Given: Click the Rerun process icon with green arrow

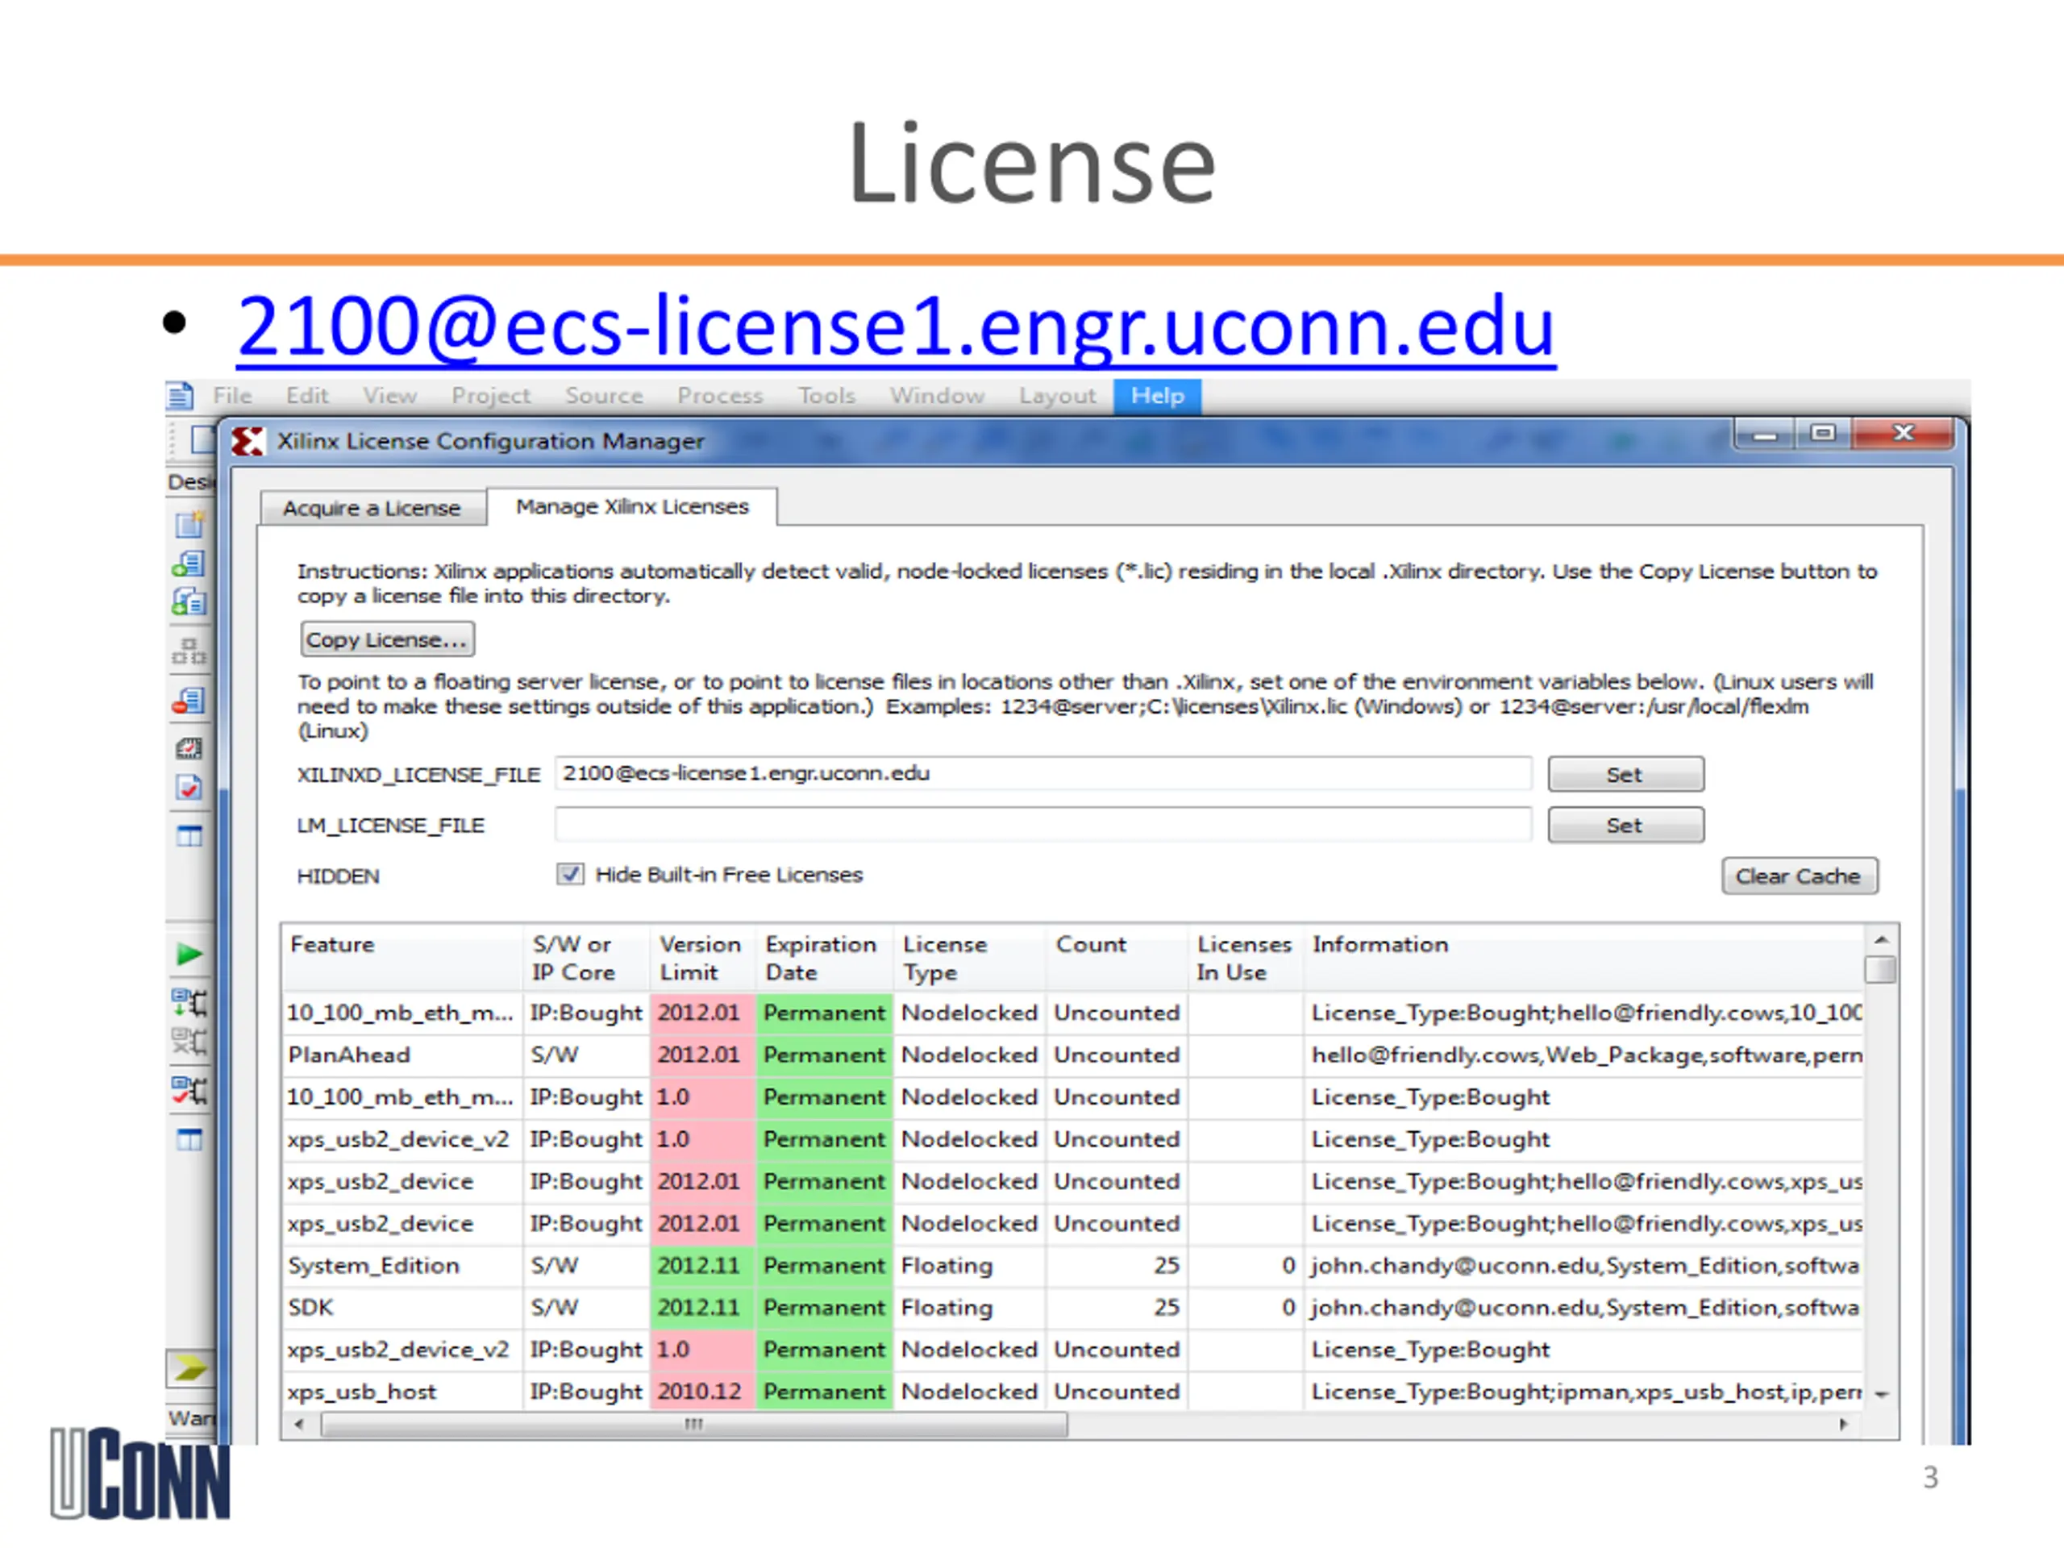Looking at the screenshot, I should pyautogui.click(x=189, y=1002).
